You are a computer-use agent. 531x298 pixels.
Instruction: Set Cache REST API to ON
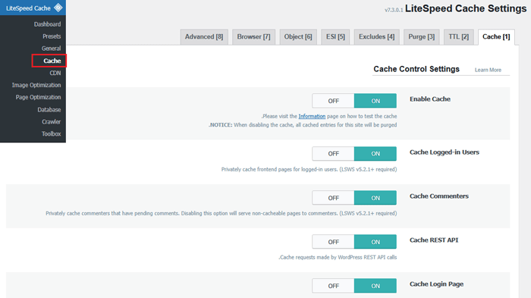pyautogui.click(x=375, y=242)
